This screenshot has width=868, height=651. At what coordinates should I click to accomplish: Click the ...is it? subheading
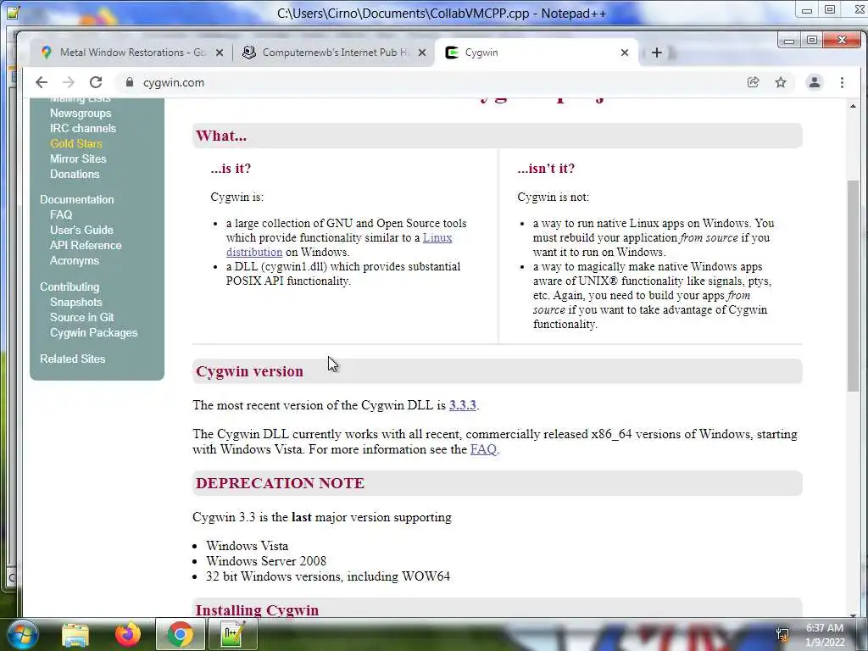pyautogui.click(x=231, y=169)
